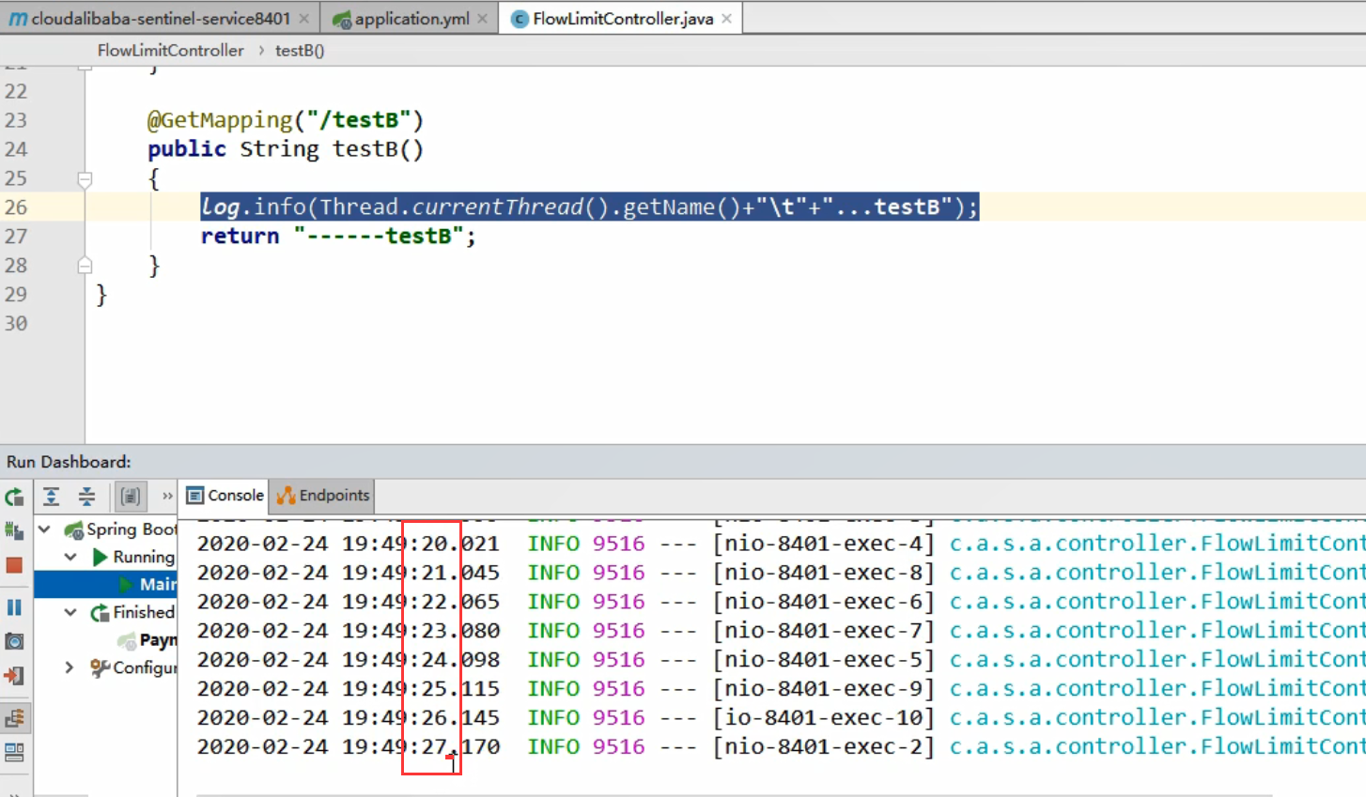Toggle the highlighted filter button in dashboard toolbar
This screenshot has height=797, width=1366.
coord(131,497)
